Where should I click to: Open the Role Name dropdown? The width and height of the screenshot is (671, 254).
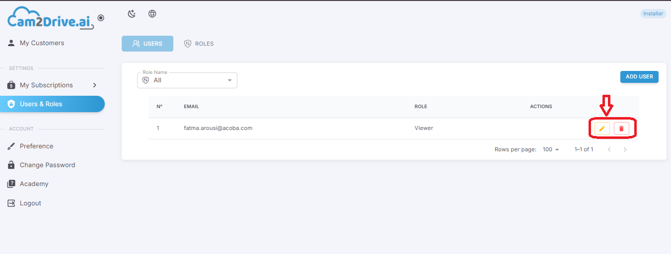tap(187, 80)
